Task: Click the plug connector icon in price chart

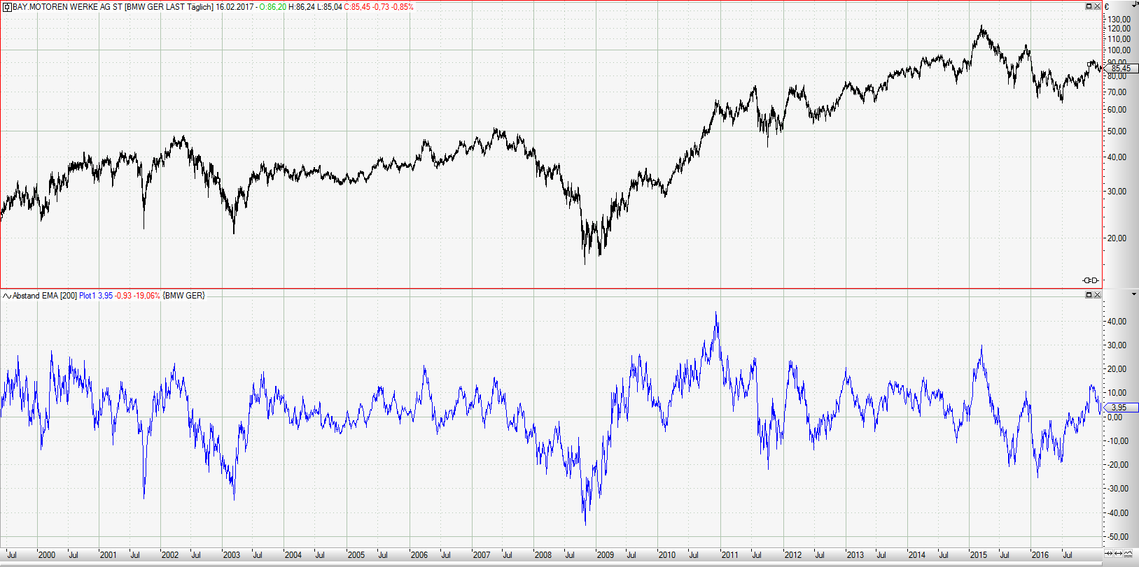Action: [x=1090, y=280]
